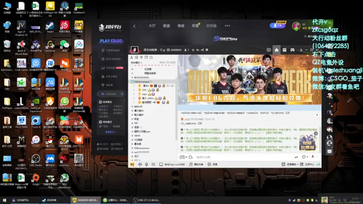Open the MSI Afterburner shortcut
363x204 pixels.
64,181
